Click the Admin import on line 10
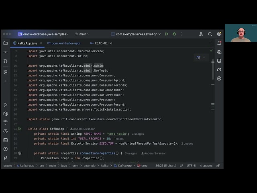The width and height of the screenshot is (257, 193). (66, 66)
